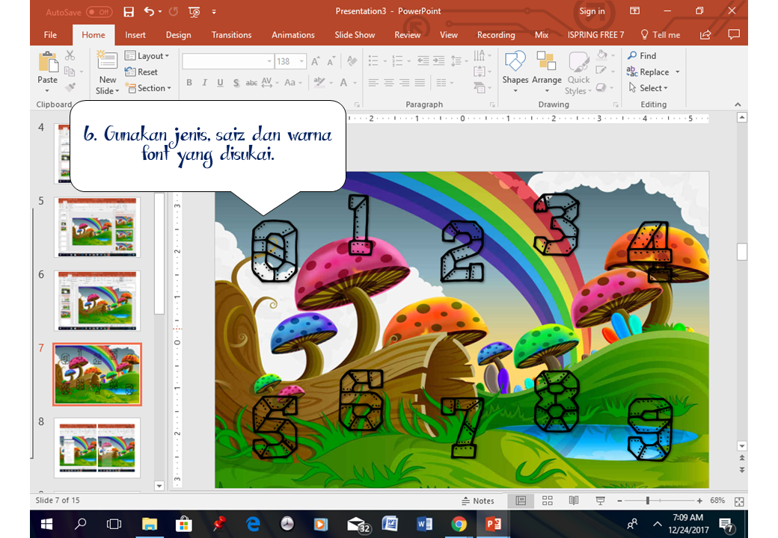Open Change Case Aa dropdown
The image size is (778, 538).
[292, 83]
